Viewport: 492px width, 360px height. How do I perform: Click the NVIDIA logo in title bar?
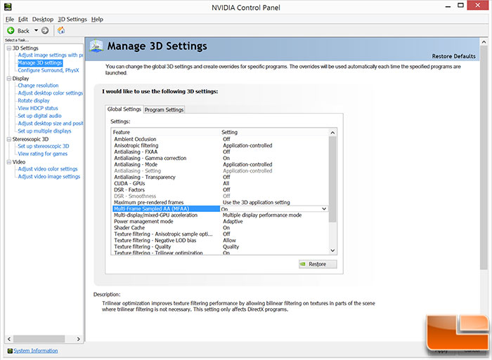pos(8,6)
